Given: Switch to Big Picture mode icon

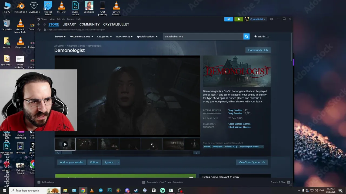Looking at the screenshot, I should 271,19.
